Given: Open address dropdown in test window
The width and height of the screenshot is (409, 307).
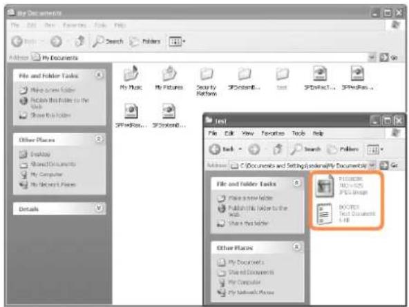Looking at the screenshot, I should coord(372,165).
